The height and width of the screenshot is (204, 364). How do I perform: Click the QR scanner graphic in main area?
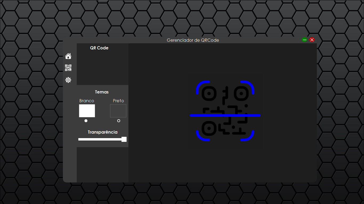225,111
